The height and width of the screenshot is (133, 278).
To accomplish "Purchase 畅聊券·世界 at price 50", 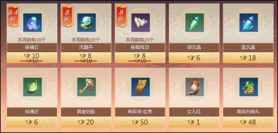I will tap(140, 122).
